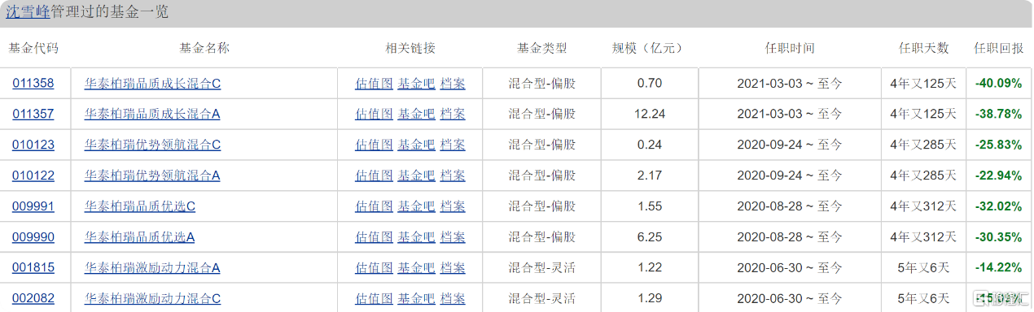Open 档案 for fund 002082
Viewport: 1034px width, 312px height.
click(x=453, y=299)
